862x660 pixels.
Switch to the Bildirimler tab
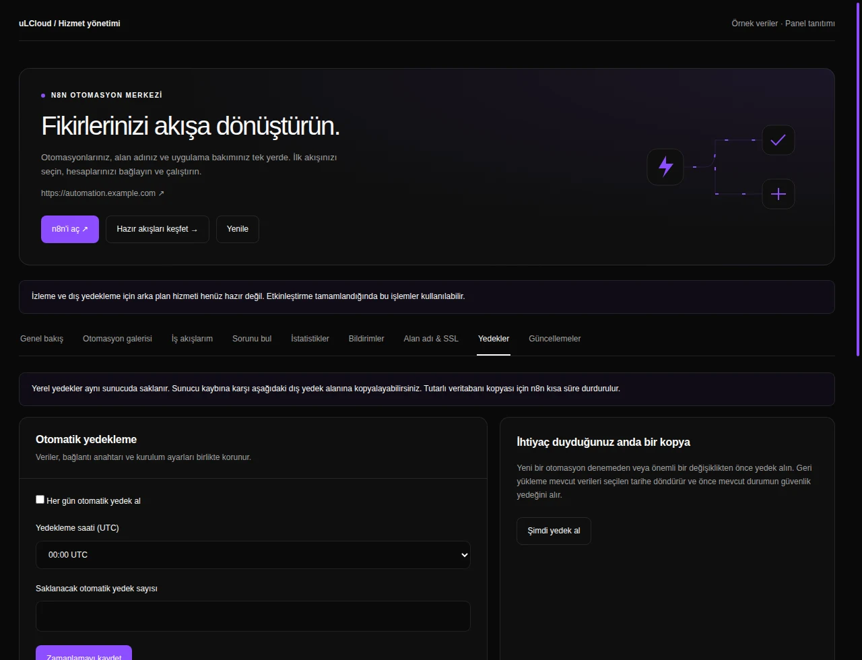(366, 339)
